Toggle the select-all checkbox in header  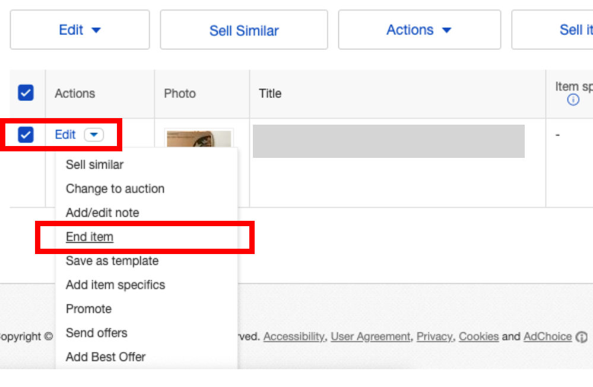(x=26, y=93)
